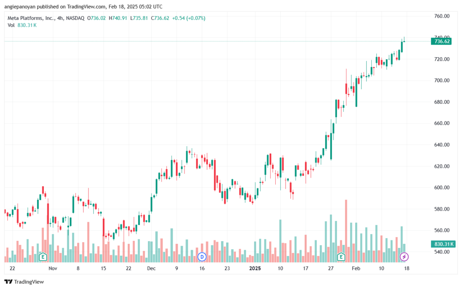Click the tallest red volume bar

[x=346, y=231]
